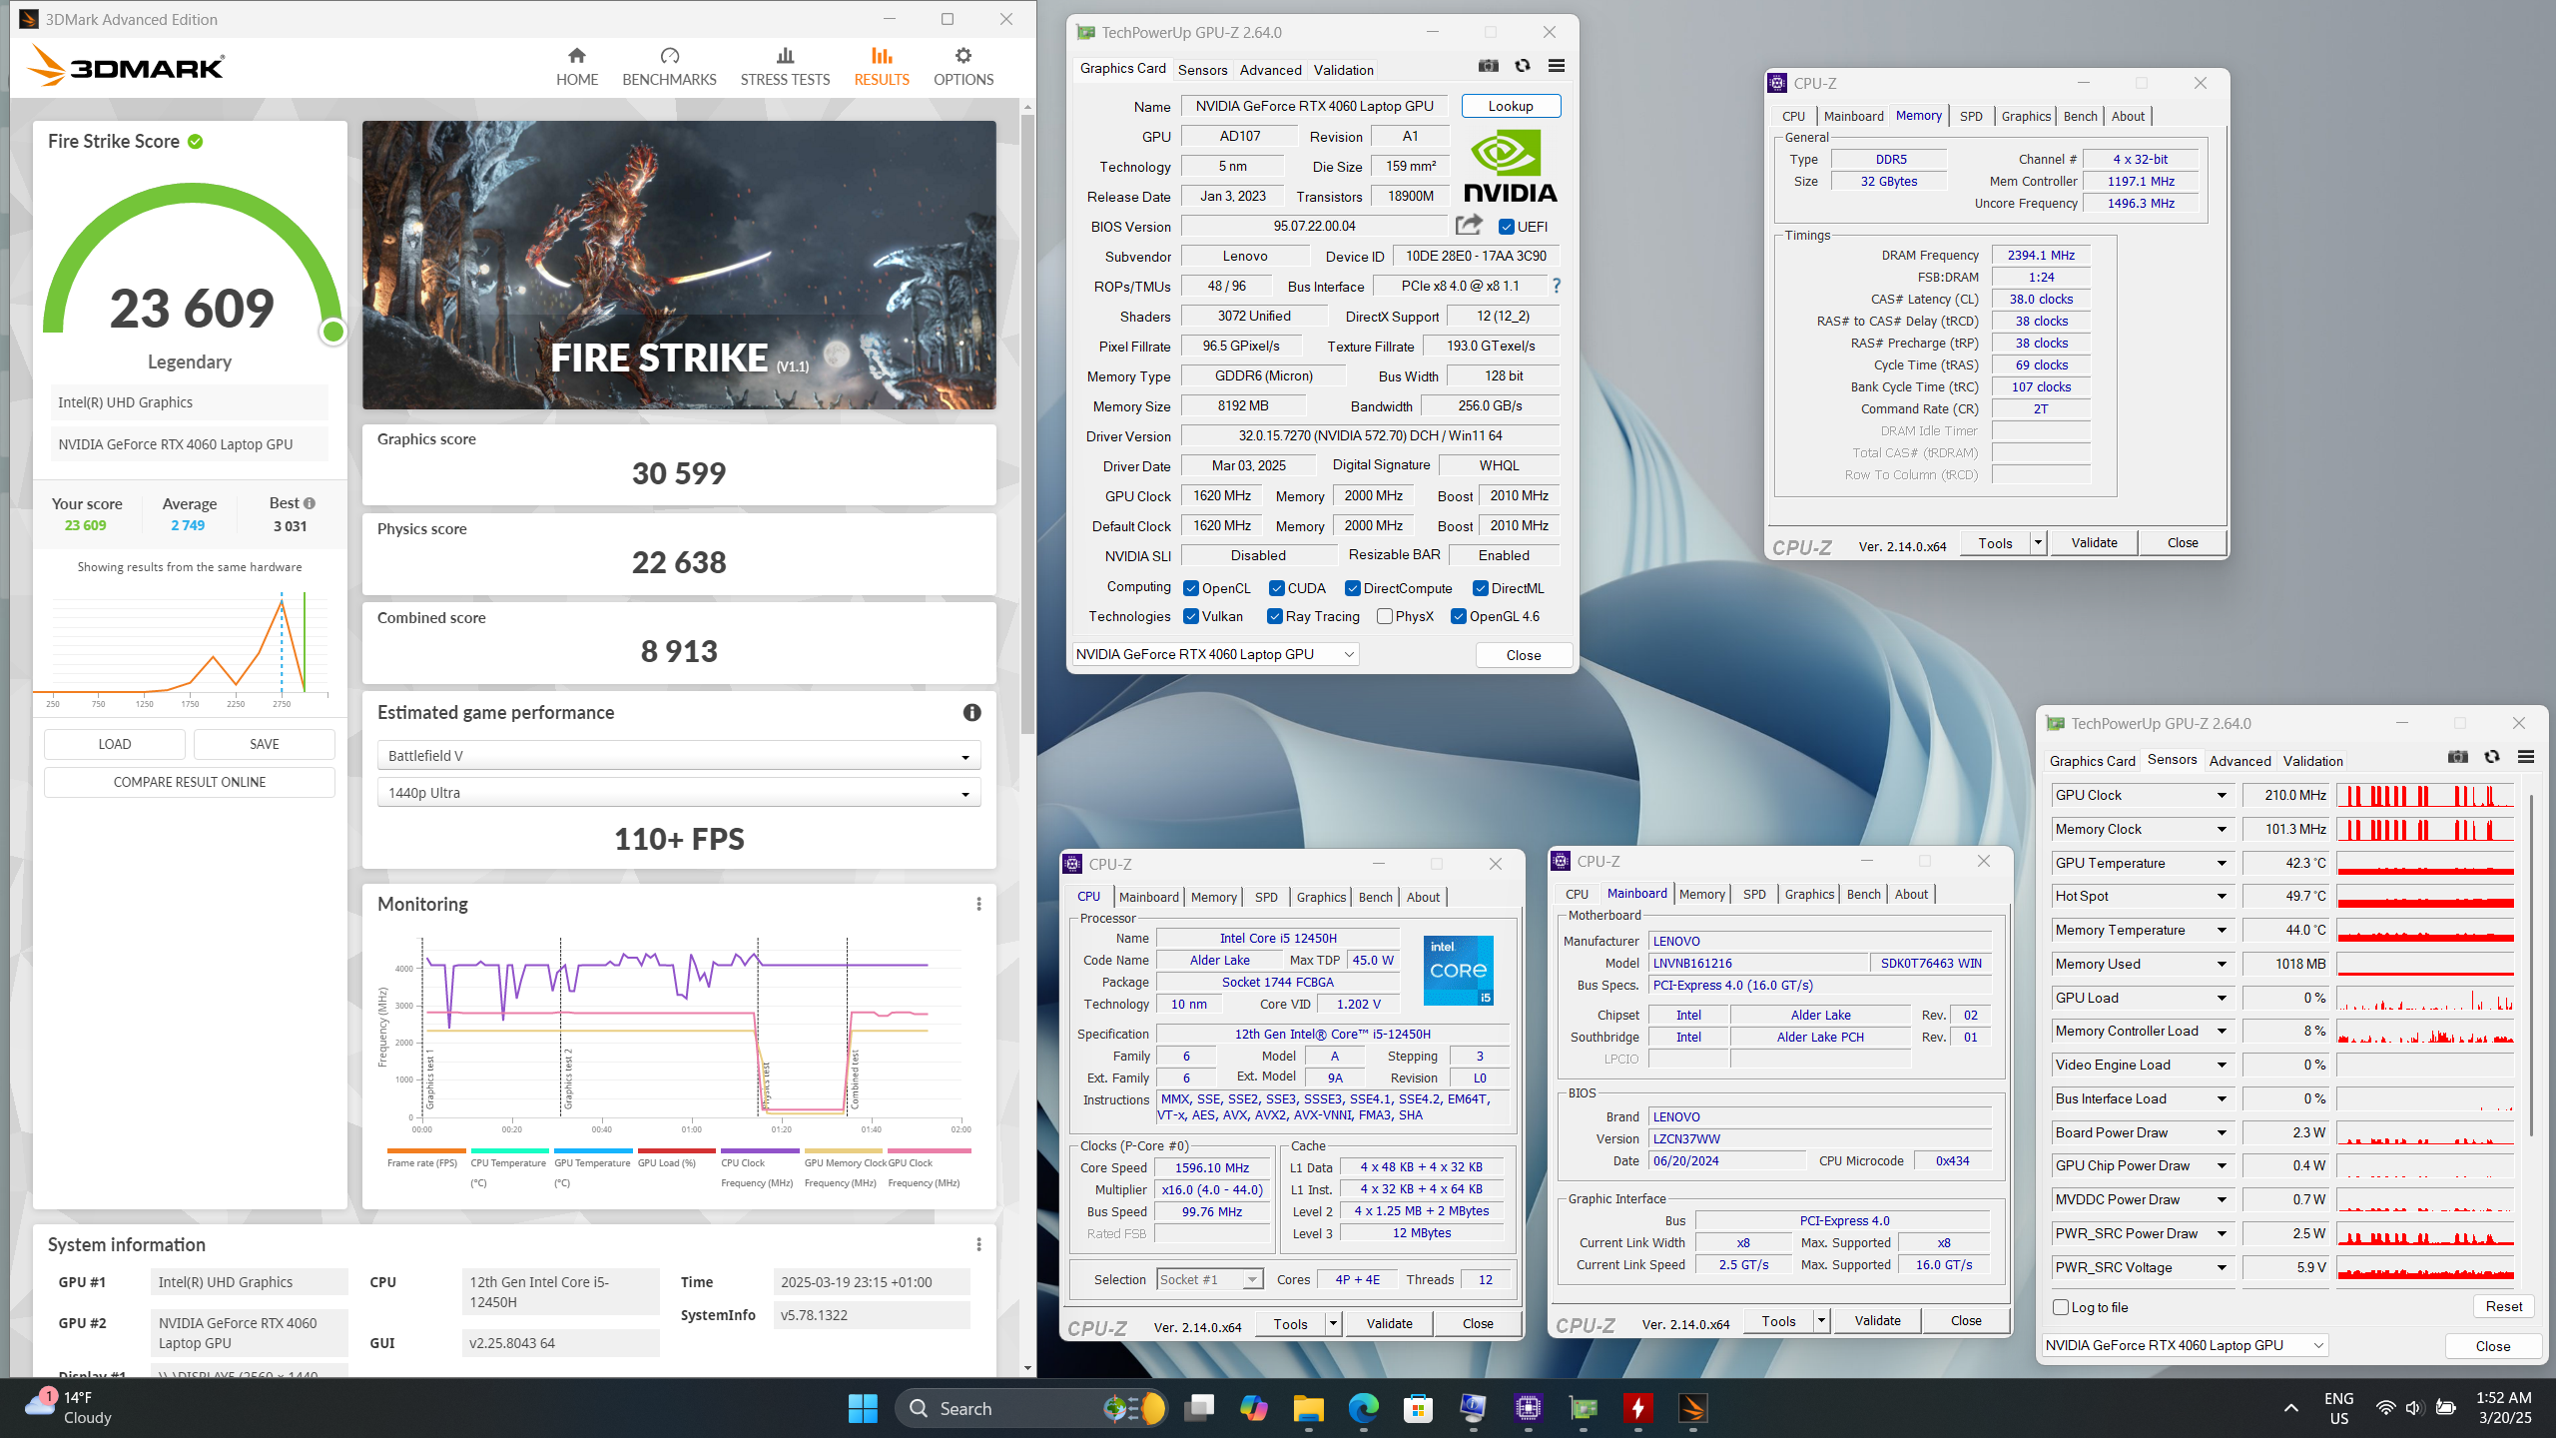Click LOAD button in 3DMark
2556x1438 pixels.
[115, 744]
